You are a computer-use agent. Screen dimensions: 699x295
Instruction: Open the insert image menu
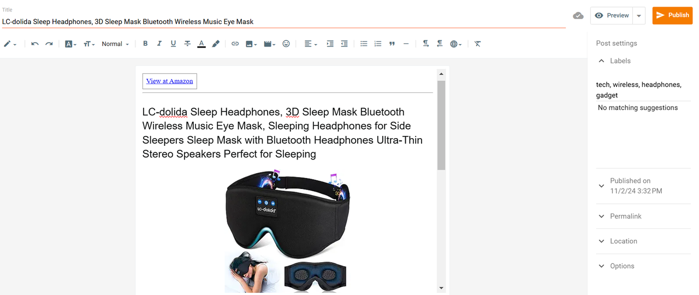pyautogui.click(x=251, y=44)
